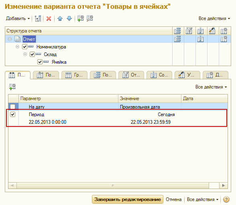Viewport: 236px width, 205px height.
Task: Delete item with red X icon
Action: [49, 19]
